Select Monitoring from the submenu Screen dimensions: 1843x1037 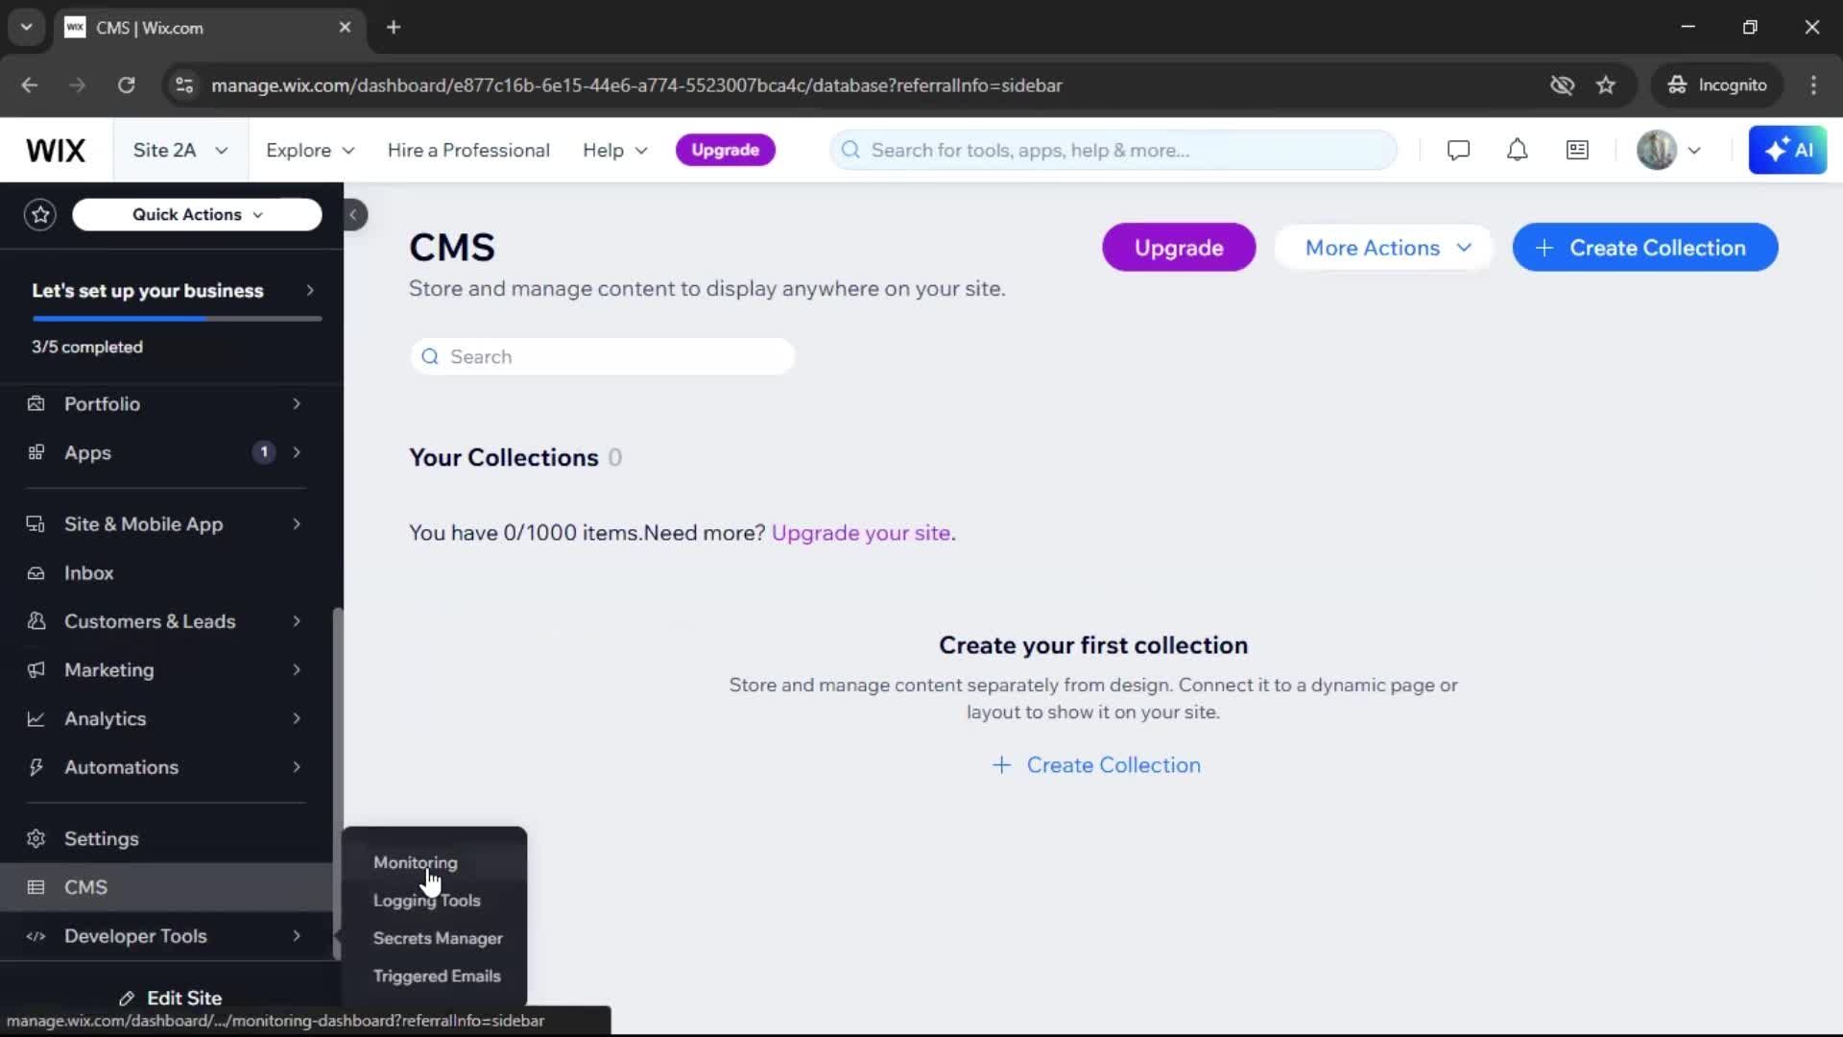pyautogui.click(x=415, y=863)
